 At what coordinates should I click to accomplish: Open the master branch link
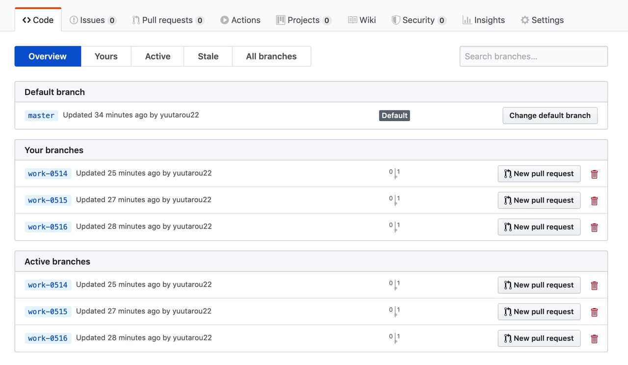[41, 116]
